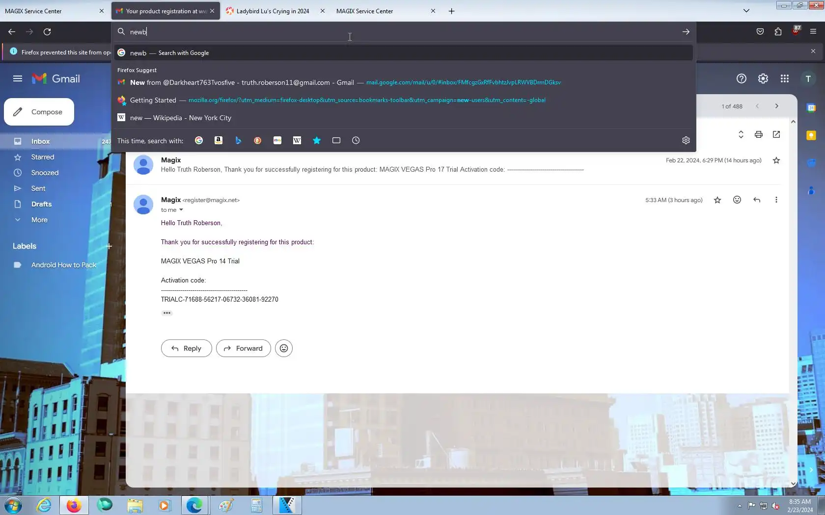Open Google account avatar T
Screen dimensions: 825x515
808,78
